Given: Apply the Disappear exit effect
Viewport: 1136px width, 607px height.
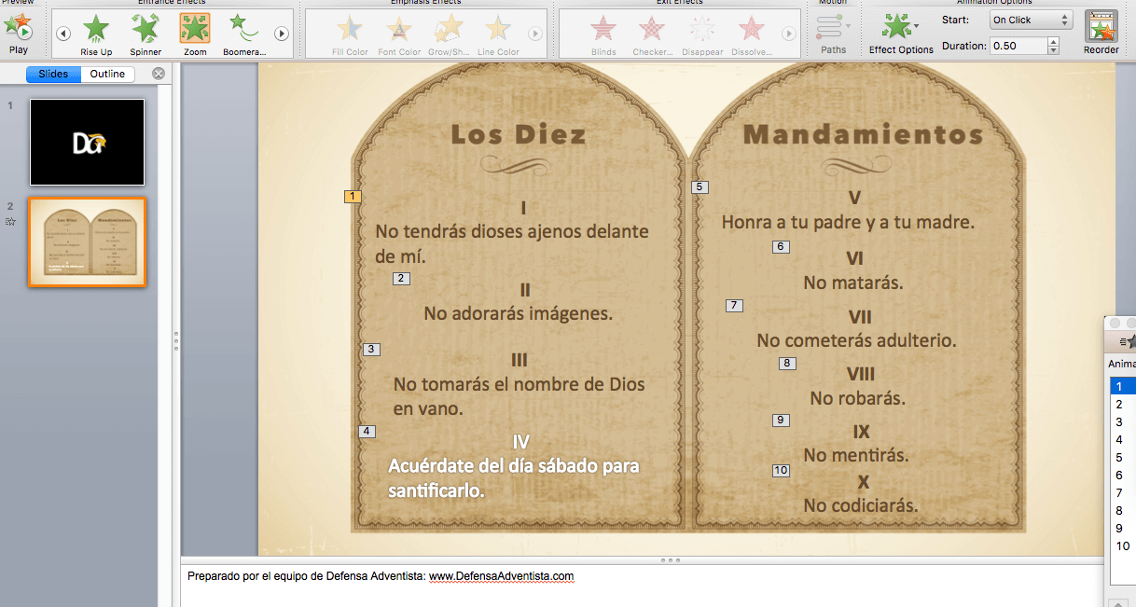Looking at the screenshot, I should 702,34.
